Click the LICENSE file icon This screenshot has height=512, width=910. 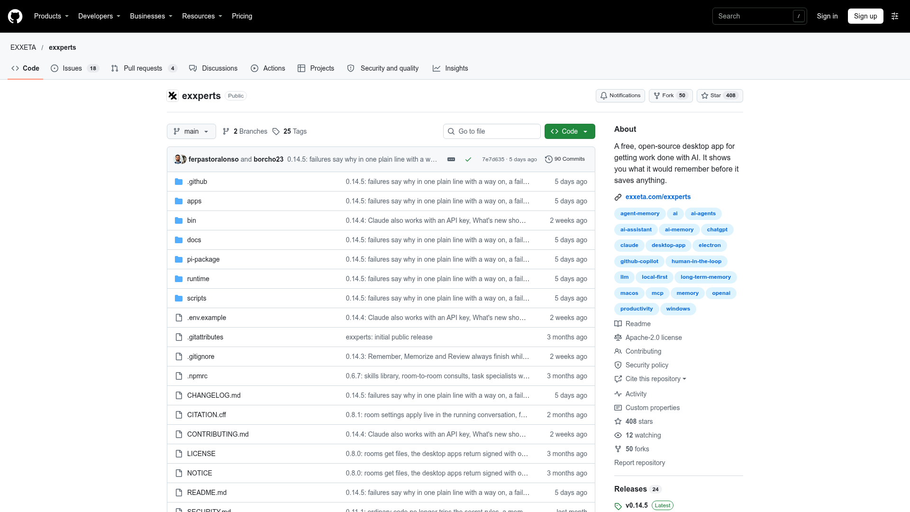179,454
